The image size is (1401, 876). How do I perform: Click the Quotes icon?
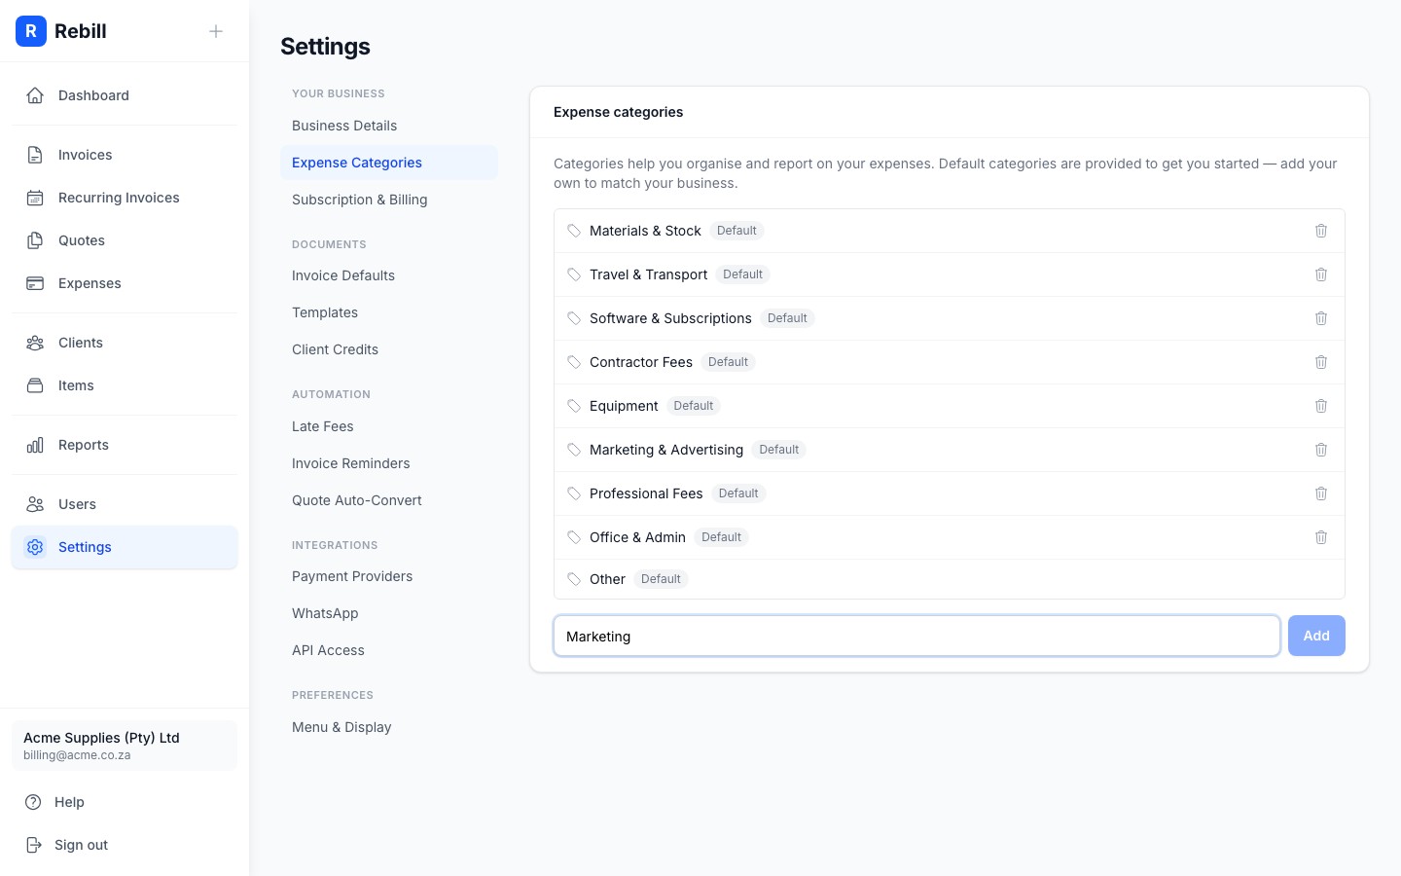pyautogui.click(x=35, y=240)
